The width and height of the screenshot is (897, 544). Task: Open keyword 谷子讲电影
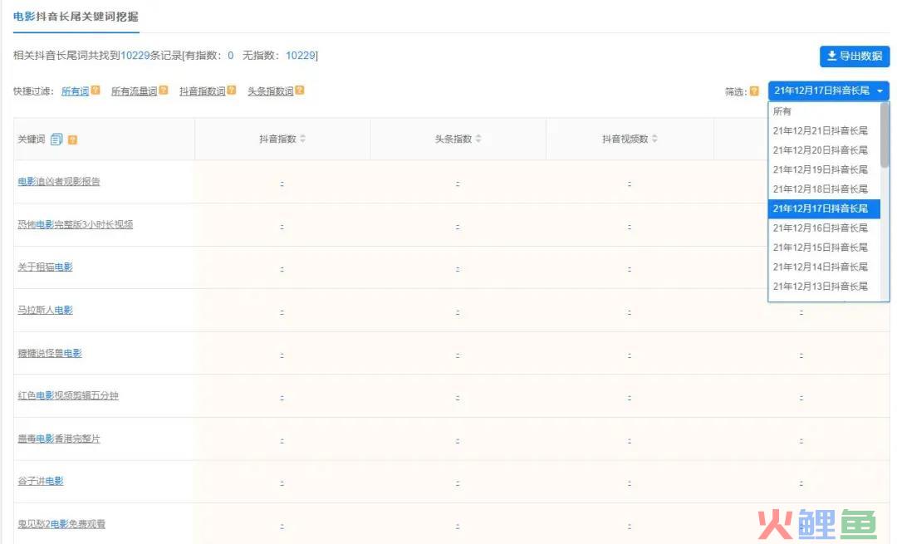(x=41, y=481)
